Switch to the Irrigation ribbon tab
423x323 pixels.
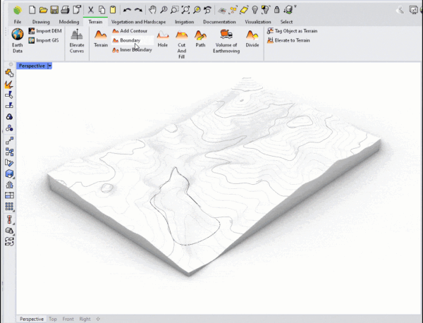click(184, 22)
